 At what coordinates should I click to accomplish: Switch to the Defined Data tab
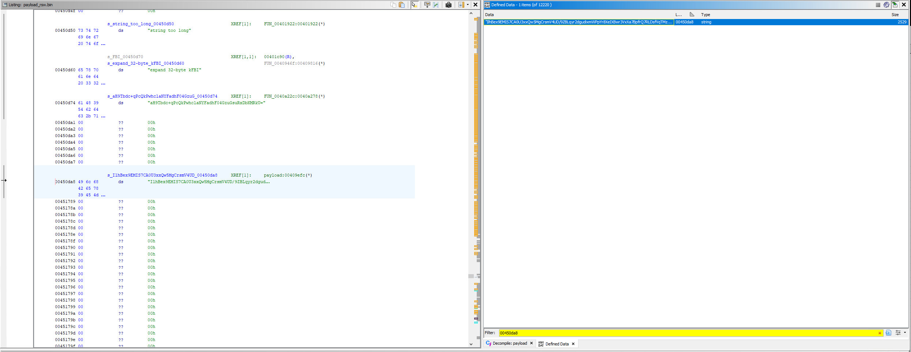(x=557, y=344)
